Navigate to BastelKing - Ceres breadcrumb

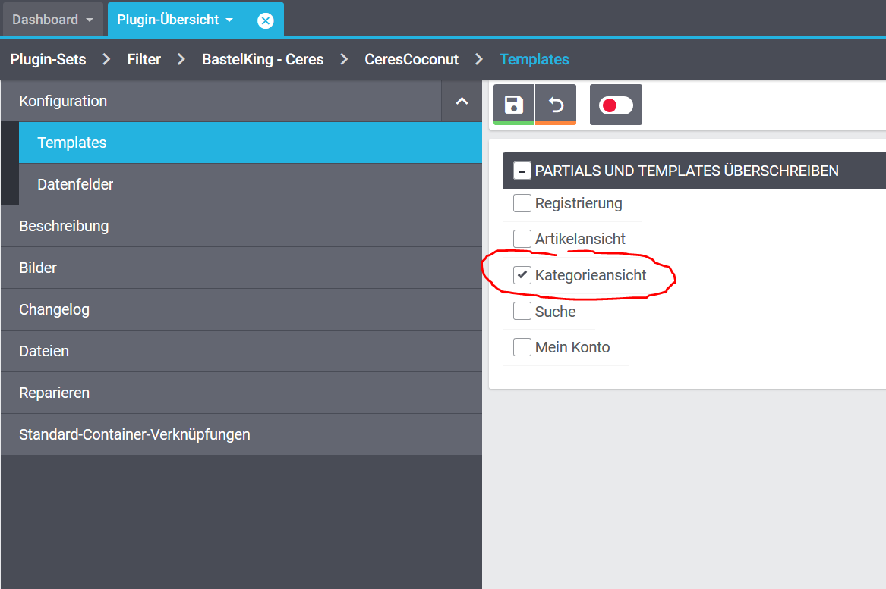coord(263,59)
